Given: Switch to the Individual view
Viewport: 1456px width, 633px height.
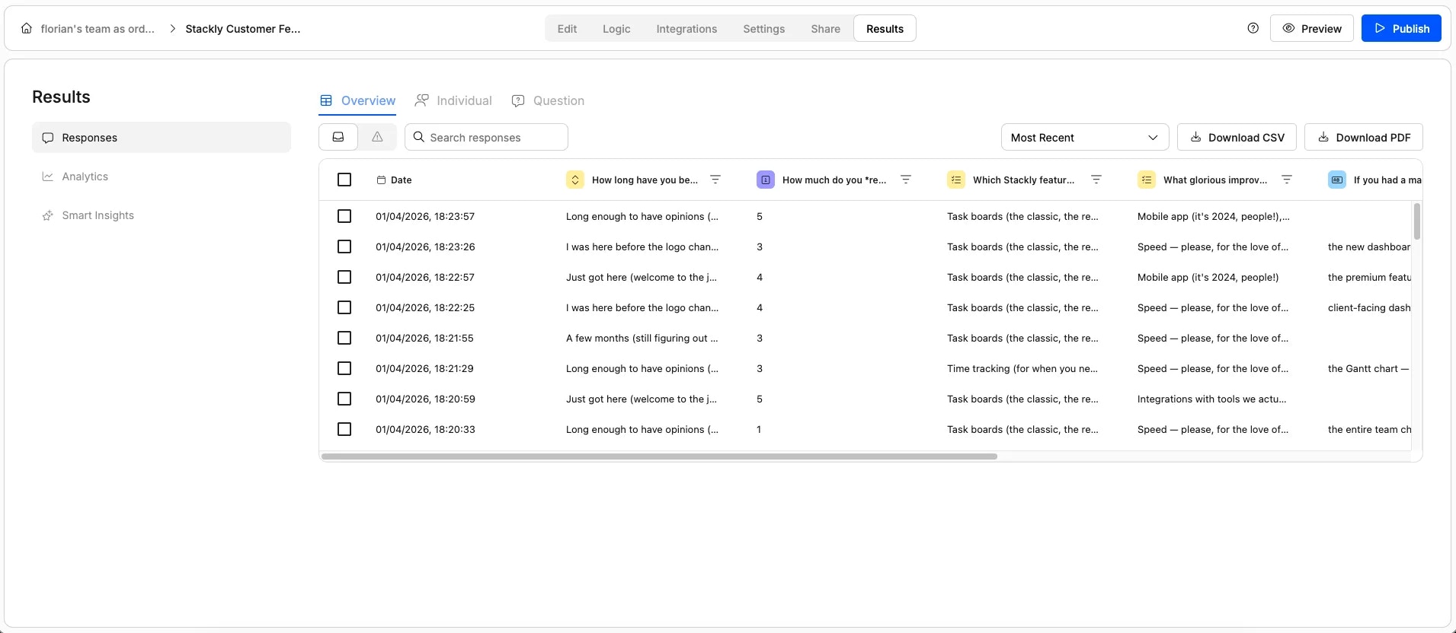Looking at the screenshot, I should pos(453,100).
